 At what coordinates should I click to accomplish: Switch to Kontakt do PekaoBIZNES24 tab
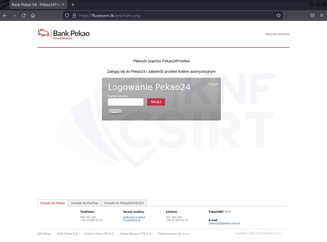[124, 203]
